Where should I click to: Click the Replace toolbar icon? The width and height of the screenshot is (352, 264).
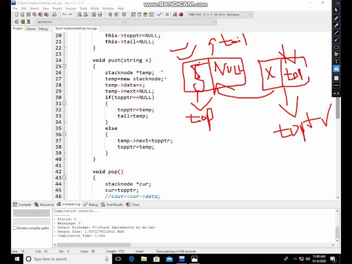86,15
